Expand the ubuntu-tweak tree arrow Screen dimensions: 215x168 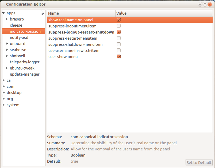pyautogui.click(x=7, y=68)
